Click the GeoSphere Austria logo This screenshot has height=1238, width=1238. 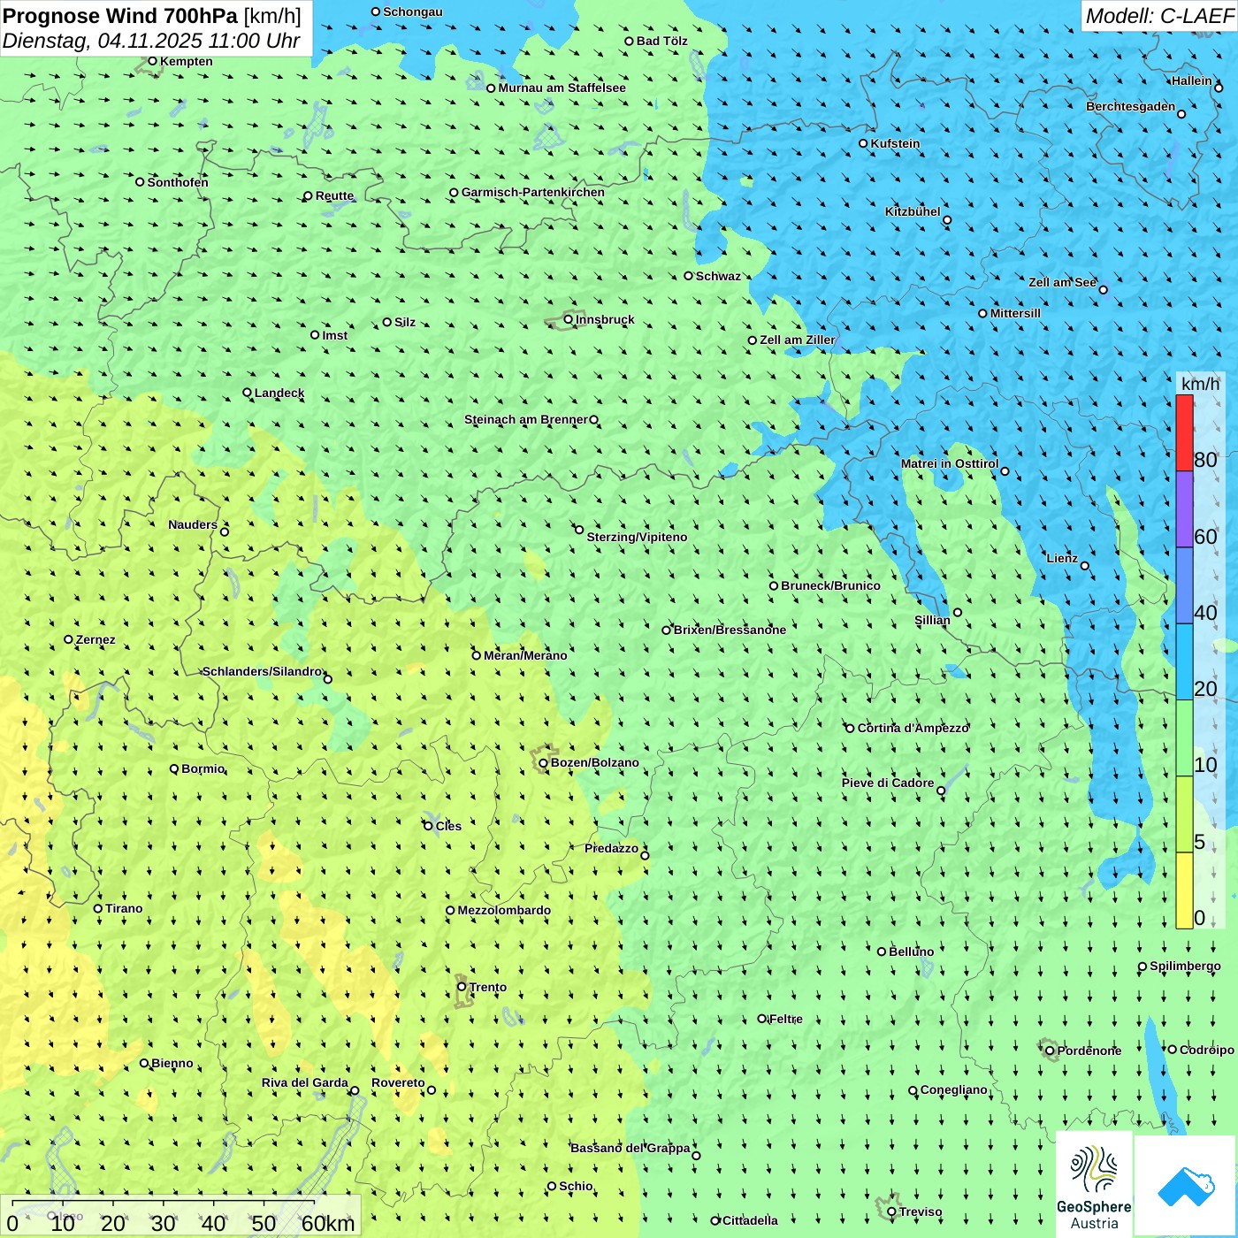pyautogui.click(x=1094, y=1185)
